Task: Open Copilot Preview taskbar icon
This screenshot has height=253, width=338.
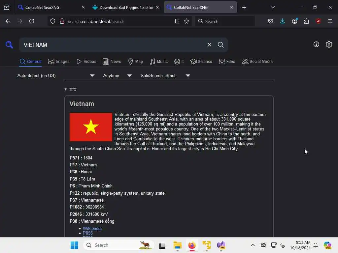Action: [327, 245]
